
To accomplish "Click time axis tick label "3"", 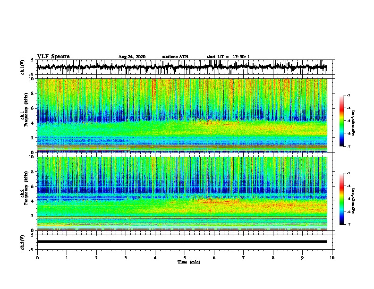I will click(x=126, y=258).
